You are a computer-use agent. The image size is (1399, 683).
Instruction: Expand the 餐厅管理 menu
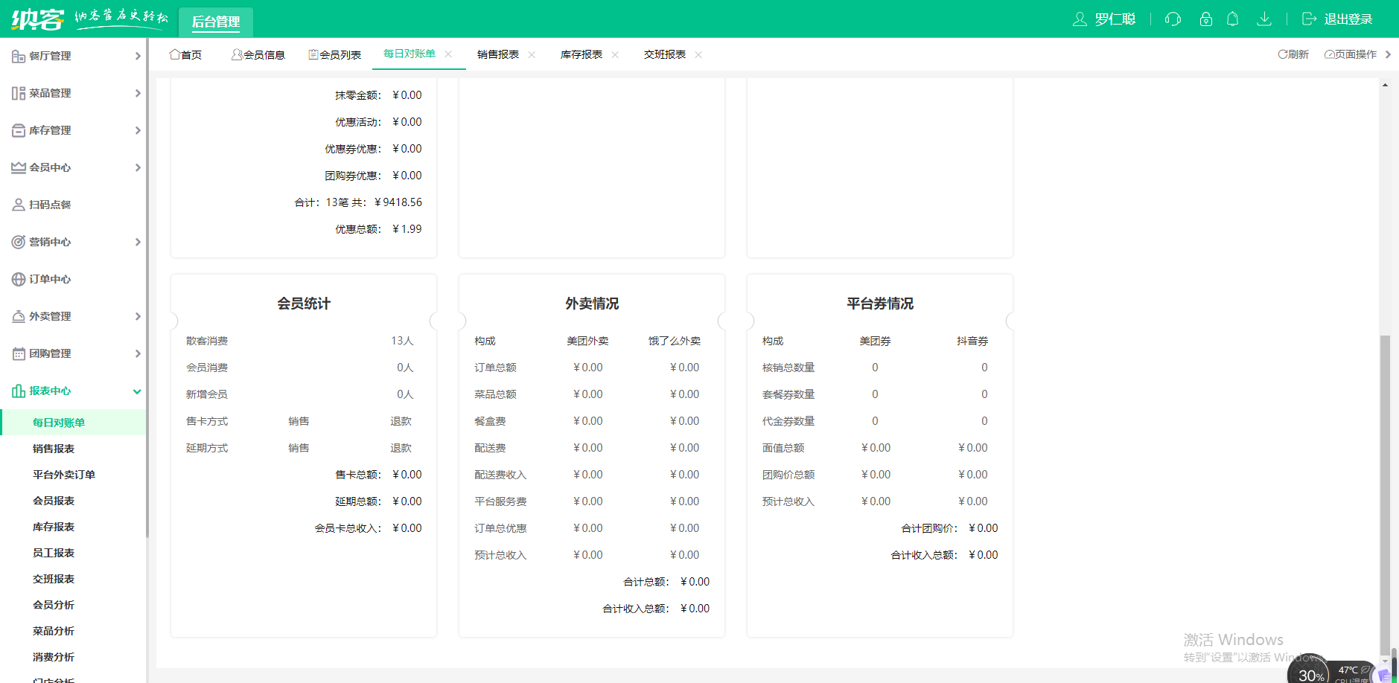pyautogui.click(x=74, y=56)
